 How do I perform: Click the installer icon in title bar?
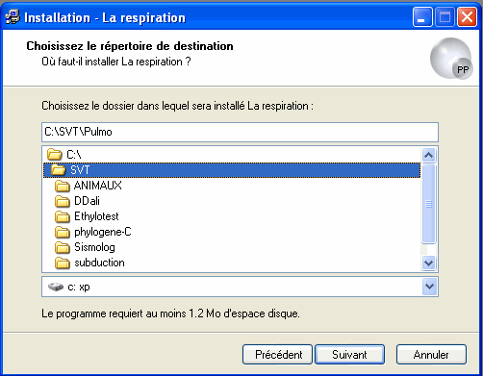click(x=13, y=17)
